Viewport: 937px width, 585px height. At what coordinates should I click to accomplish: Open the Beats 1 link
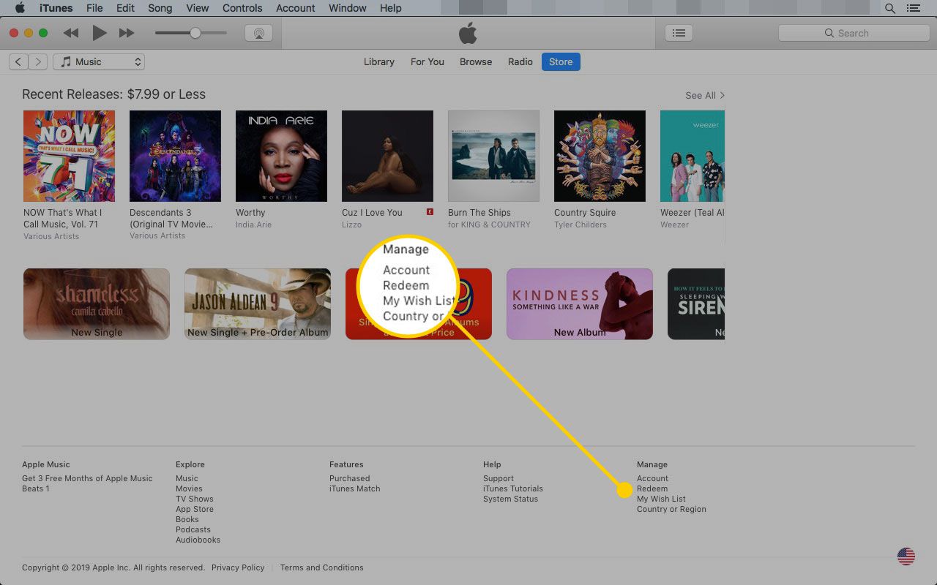click(x=36, y=488)
